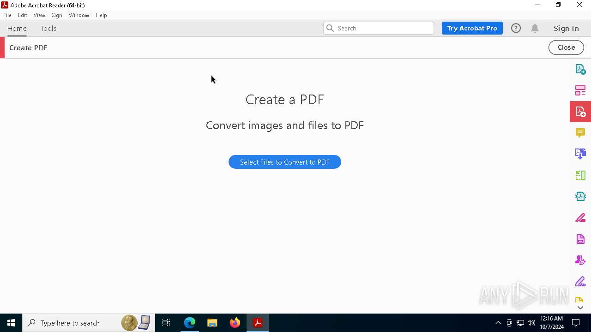Open the purple Prepare Form document icon
The height and width of the screenshot is (332, 591).
click(x=580, y=239)
